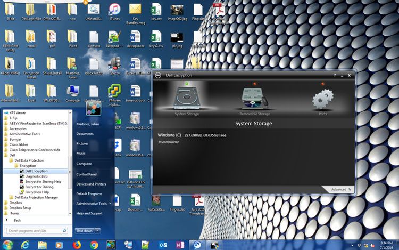Select the Finger.dat desktop file

point(177,204)
